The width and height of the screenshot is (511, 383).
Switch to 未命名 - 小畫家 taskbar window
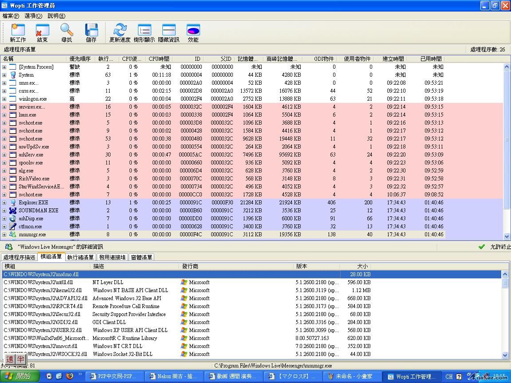pos(352,376)
